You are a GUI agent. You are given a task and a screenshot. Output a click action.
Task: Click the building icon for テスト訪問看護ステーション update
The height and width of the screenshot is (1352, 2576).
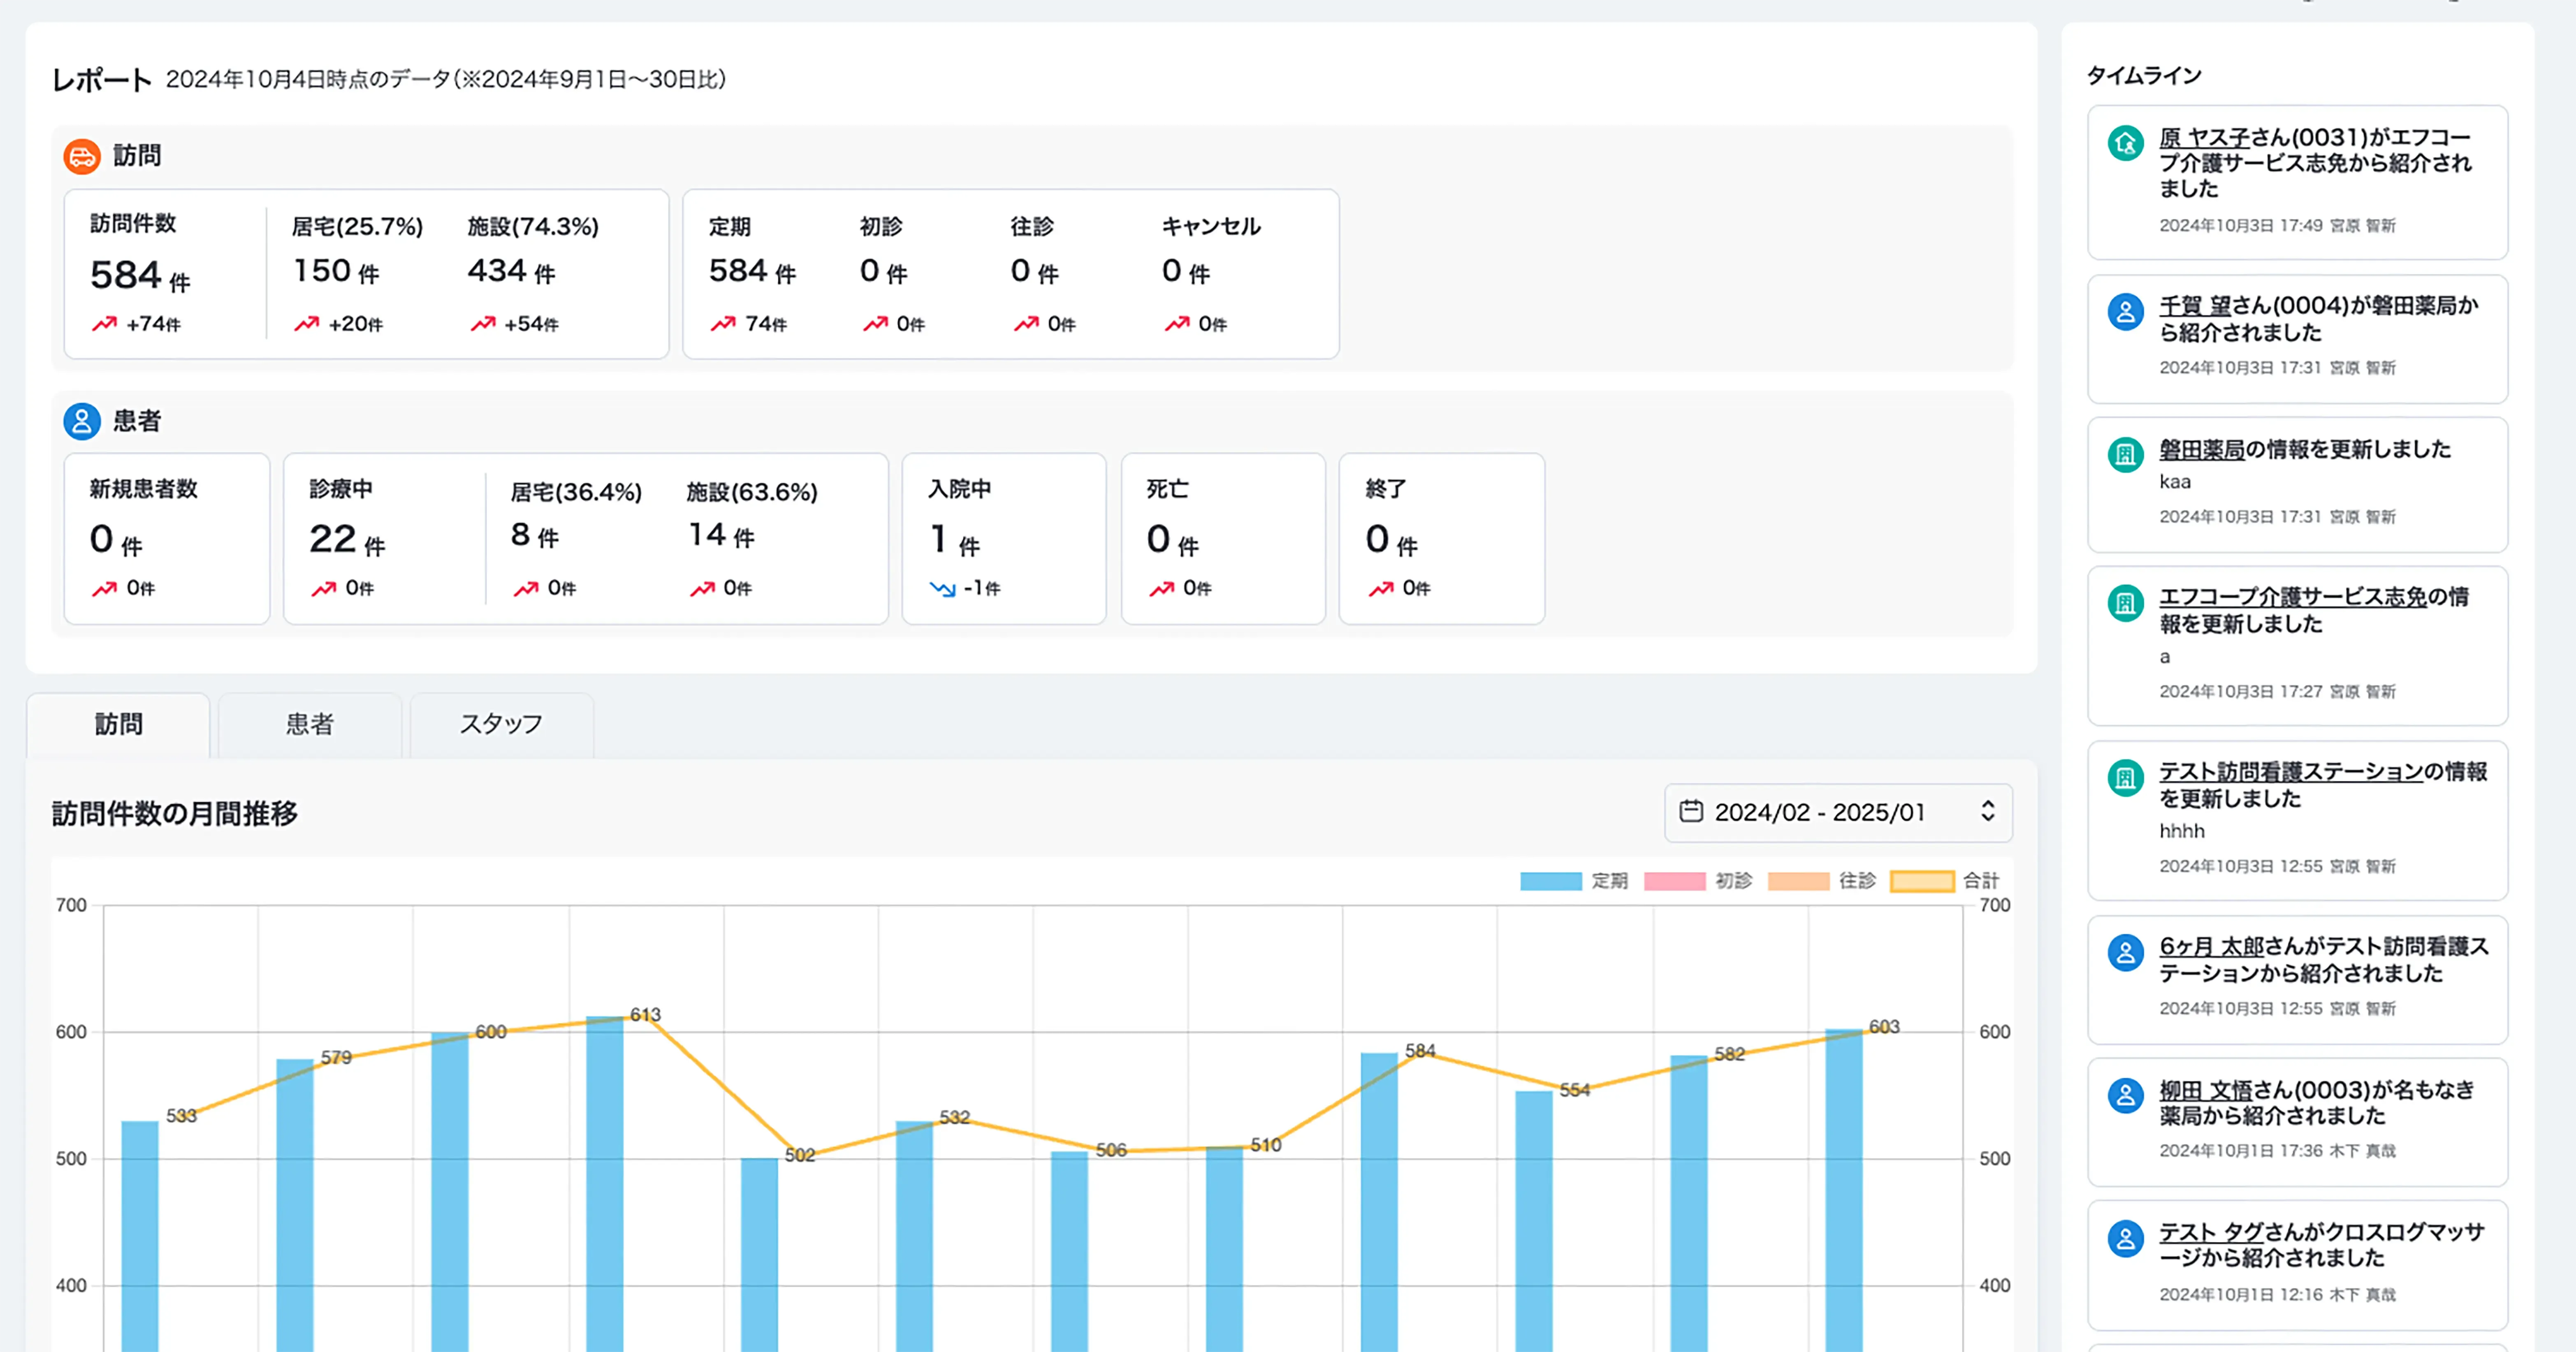pyautogui.click(x=2125, y=778)
